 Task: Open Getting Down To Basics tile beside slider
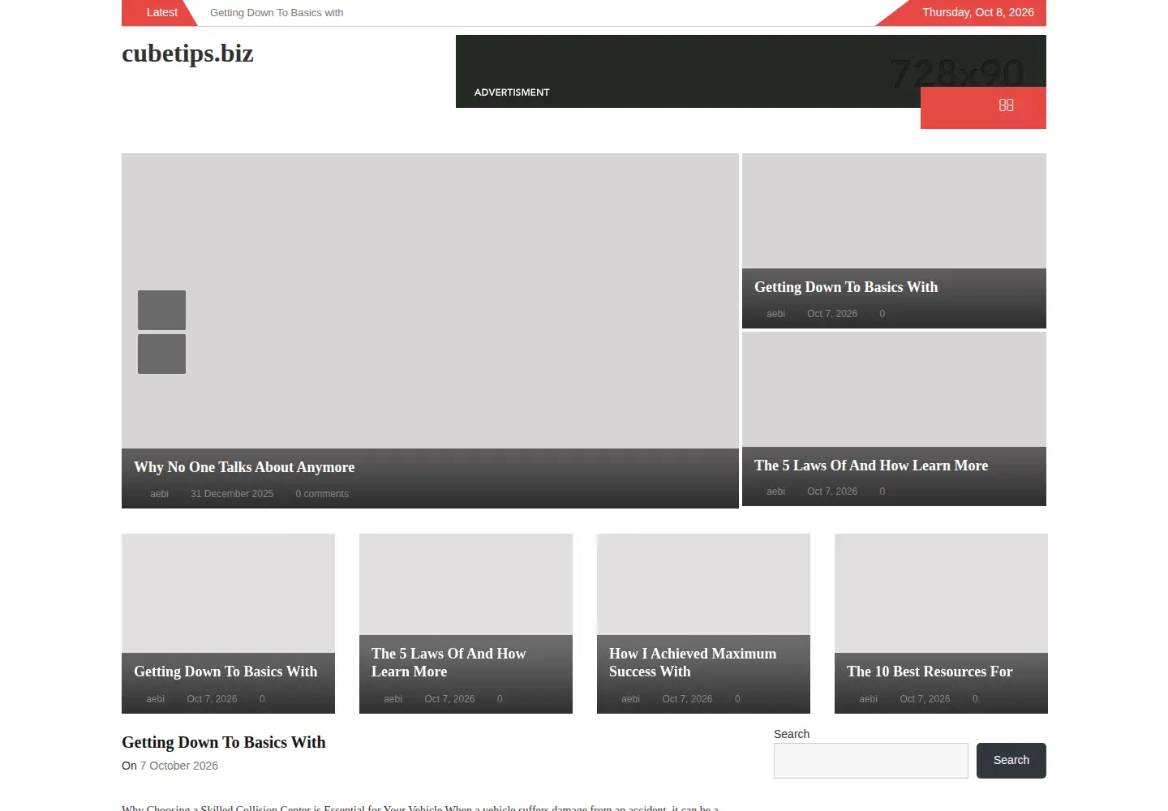click(x=846, y=287)
